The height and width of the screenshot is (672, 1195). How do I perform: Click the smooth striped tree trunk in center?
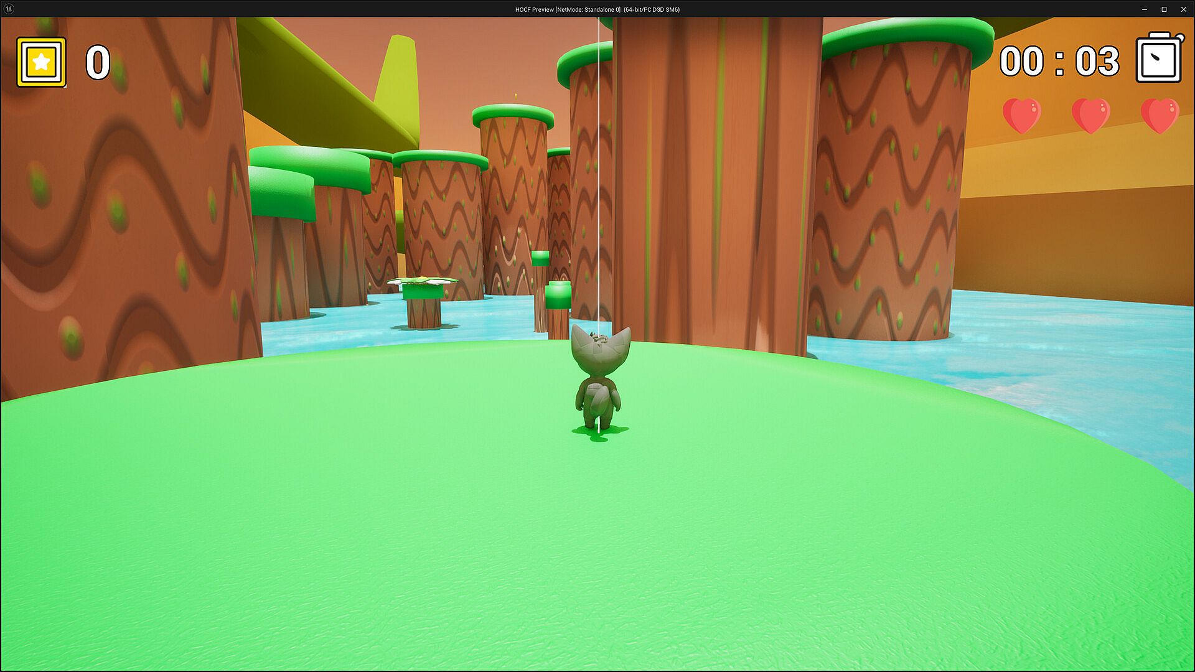click(716, 187)
